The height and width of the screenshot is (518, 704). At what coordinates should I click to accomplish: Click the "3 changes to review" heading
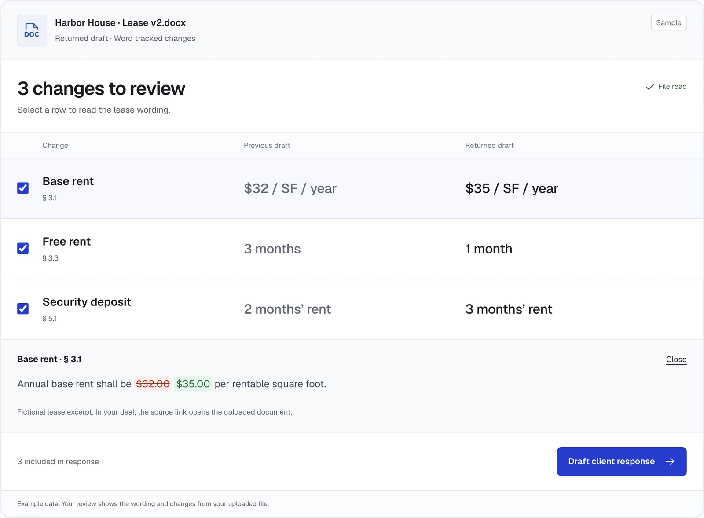[101, 88]
